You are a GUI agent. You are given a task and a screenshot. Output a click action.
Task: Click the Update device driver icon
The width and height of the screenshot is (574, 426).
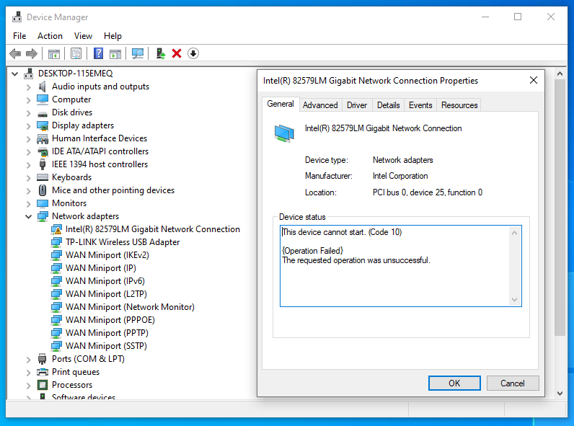pyautogui.click(x=161, y=53)
